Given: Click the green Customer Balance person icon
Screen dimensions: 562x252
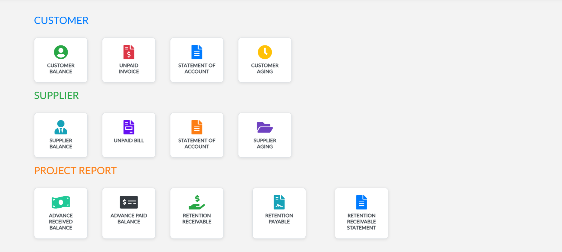Looking at the screenshot, I should click(61, 52).
